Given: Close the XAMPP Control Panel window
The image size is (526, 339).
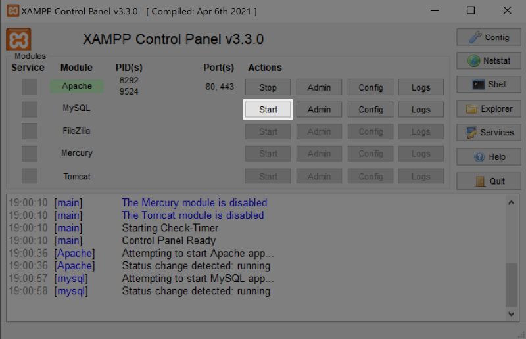Looking at the screenshot, I should pos(507,11).
